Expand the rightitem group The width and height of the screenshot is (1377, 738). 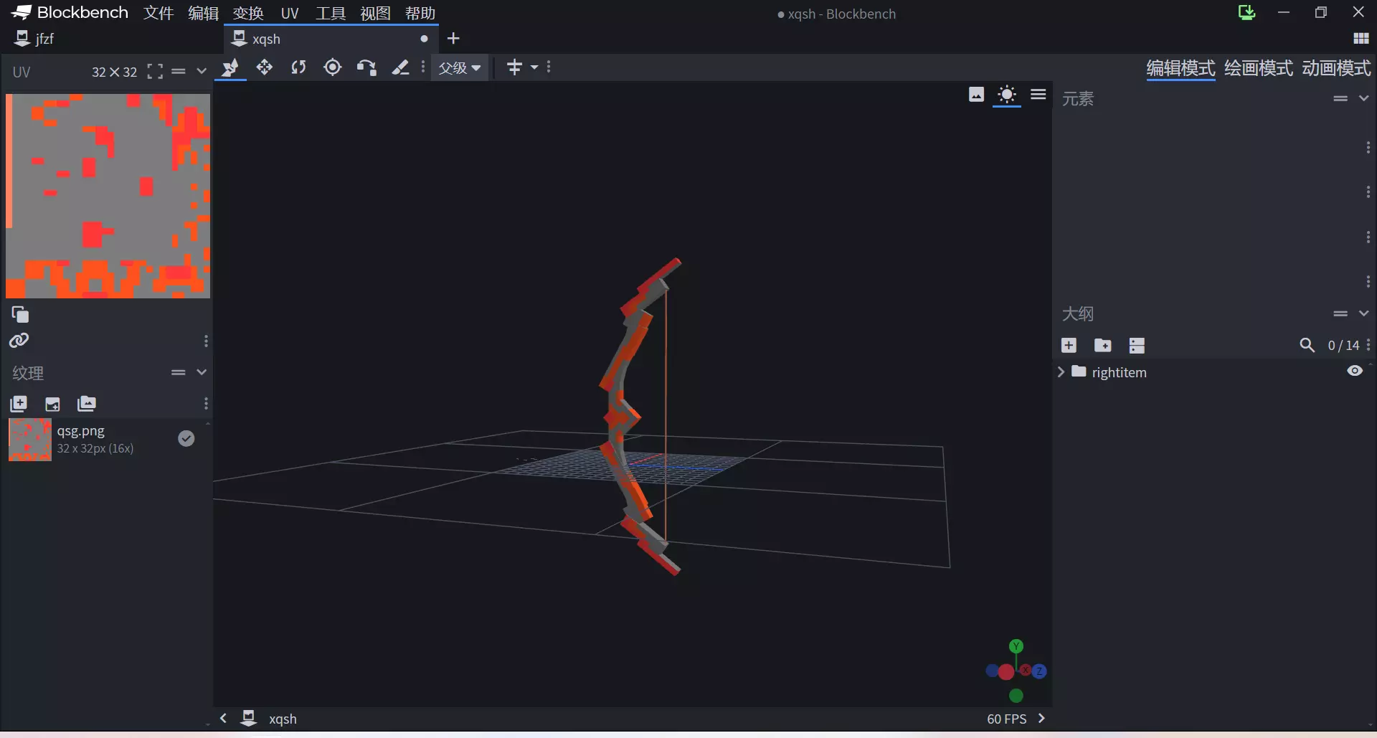[x=1061, y=372]
